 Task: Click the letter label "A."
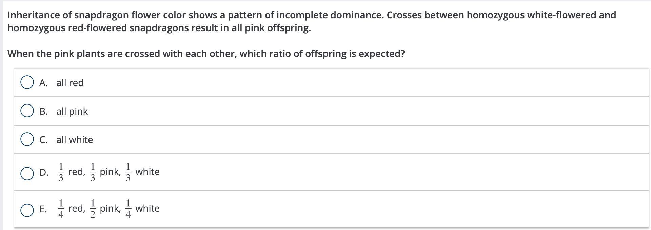pyautogui.click(x=43, y=83)
